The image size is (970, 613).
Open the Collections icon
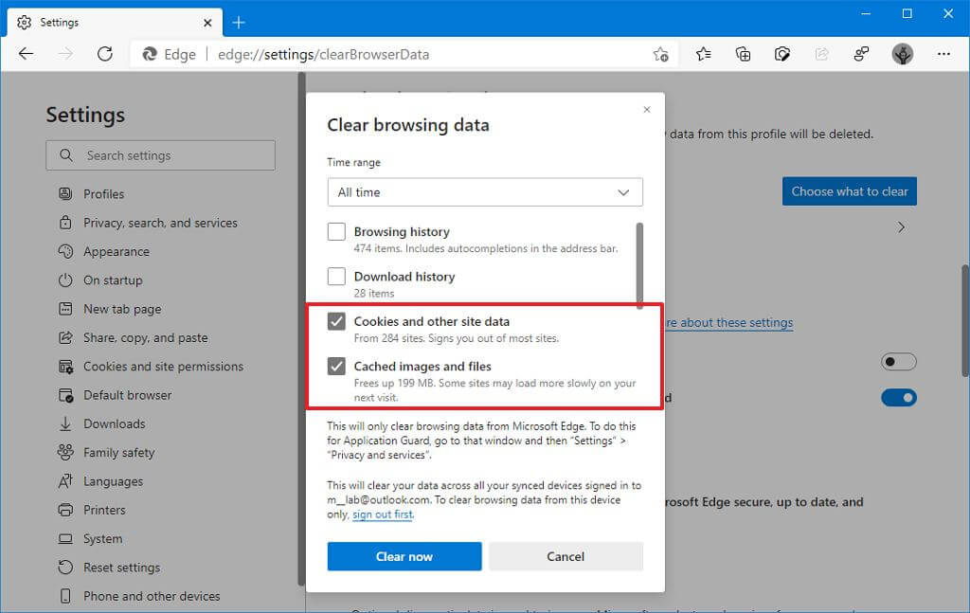point(743,54)
